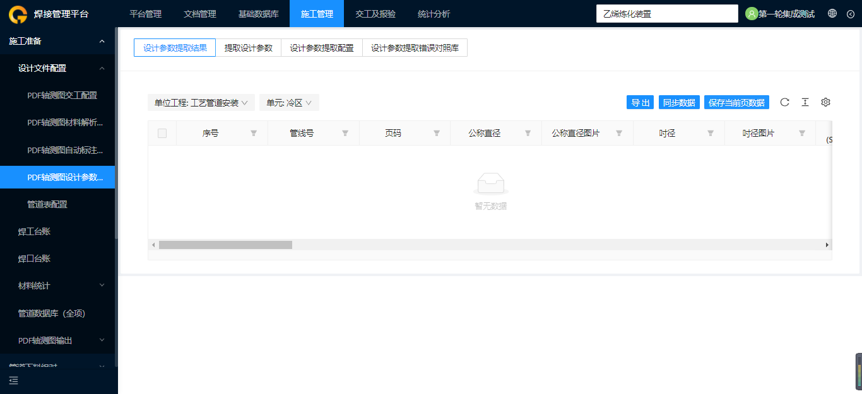Image resolution: width=862 pixels, height=394 pixels.
Task: Click the 焊接管理平台 logo icon
Action: pos(17,14)
